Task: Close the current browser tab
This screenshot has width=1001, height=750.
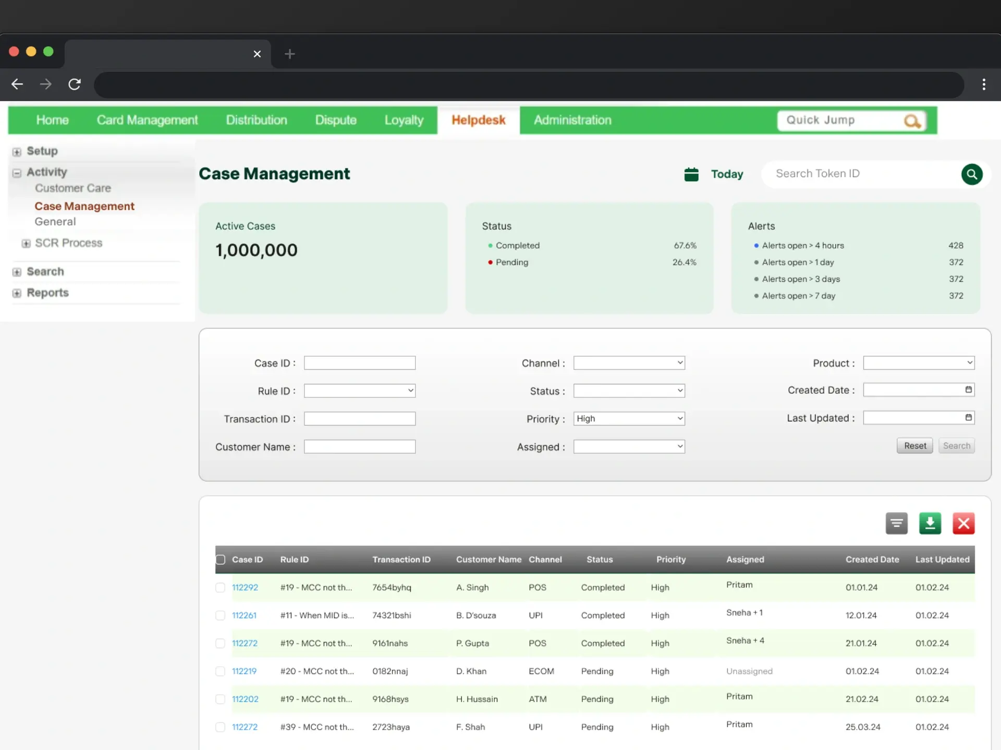Action: [x=257, y=54]
